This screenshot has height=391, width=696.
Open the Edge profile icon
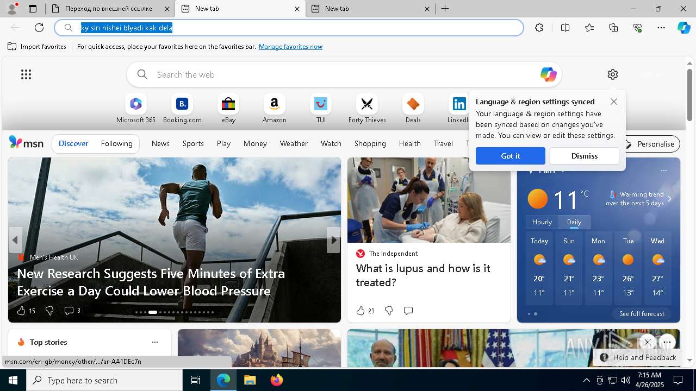point(11,9)
